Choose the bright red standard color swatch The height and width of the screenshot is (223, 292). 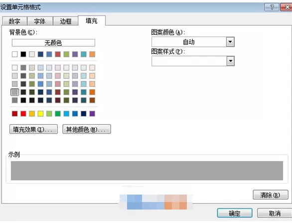pos(23,114)
